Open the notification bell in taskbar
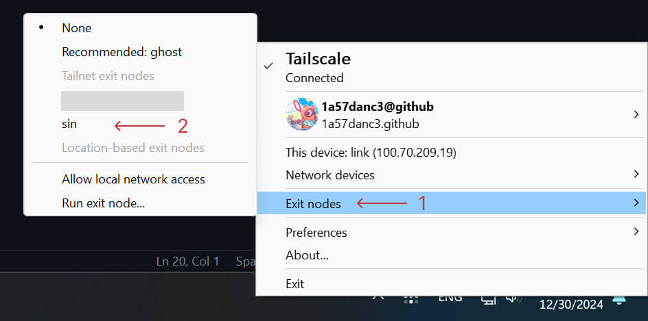Screen dimensions: 648x321 coord(618,300)
